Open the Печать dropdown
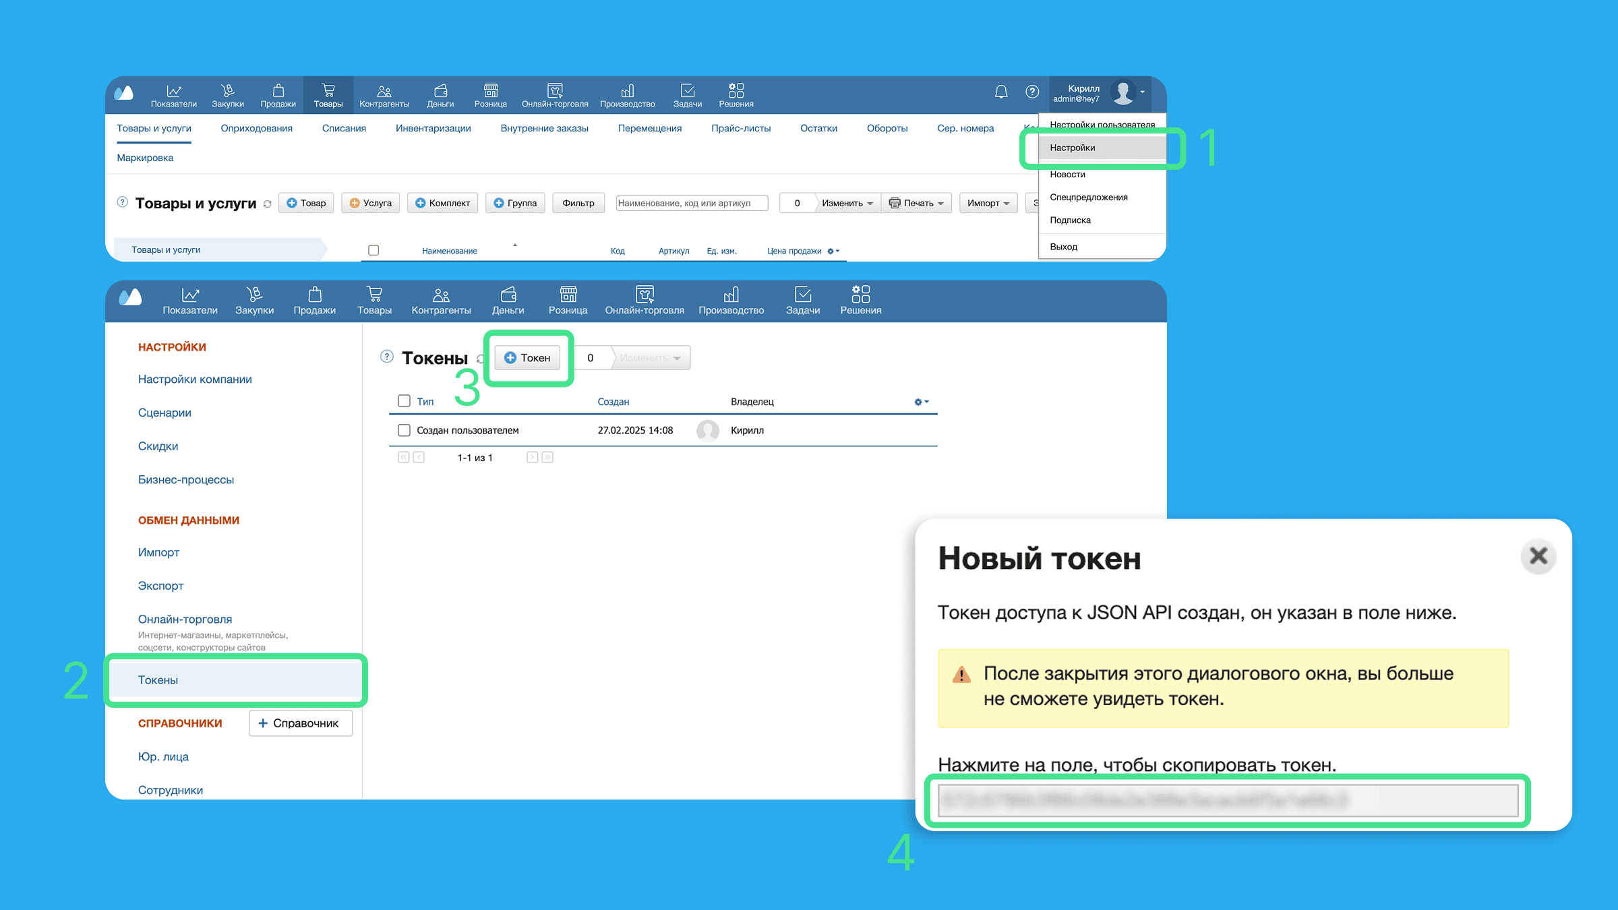 pyautogui.click(x=916, y=203)
